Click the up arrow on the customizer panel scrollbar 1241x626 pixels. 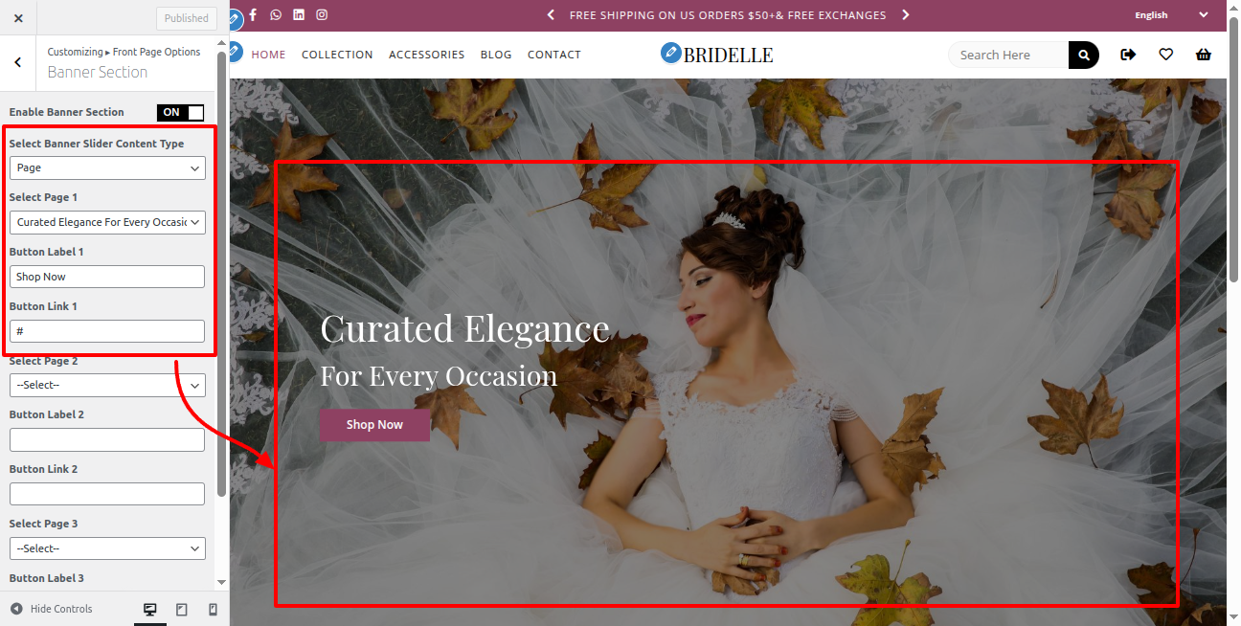pyautogui.click(x=222, y=44)
